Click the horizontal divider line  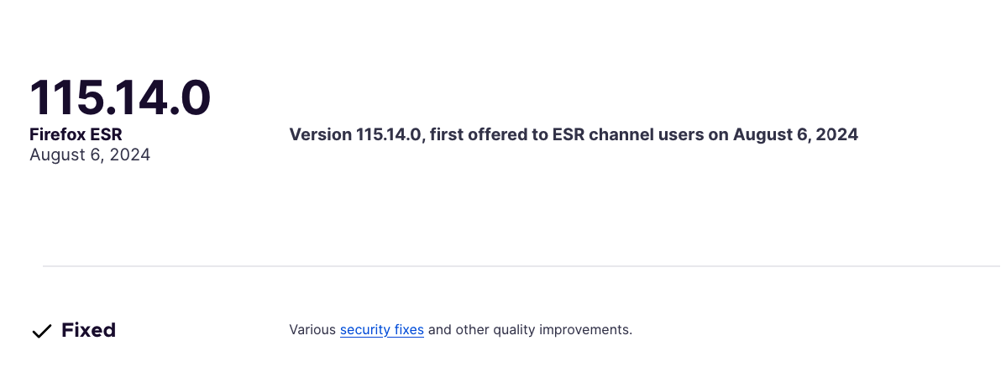coord(521,266)
